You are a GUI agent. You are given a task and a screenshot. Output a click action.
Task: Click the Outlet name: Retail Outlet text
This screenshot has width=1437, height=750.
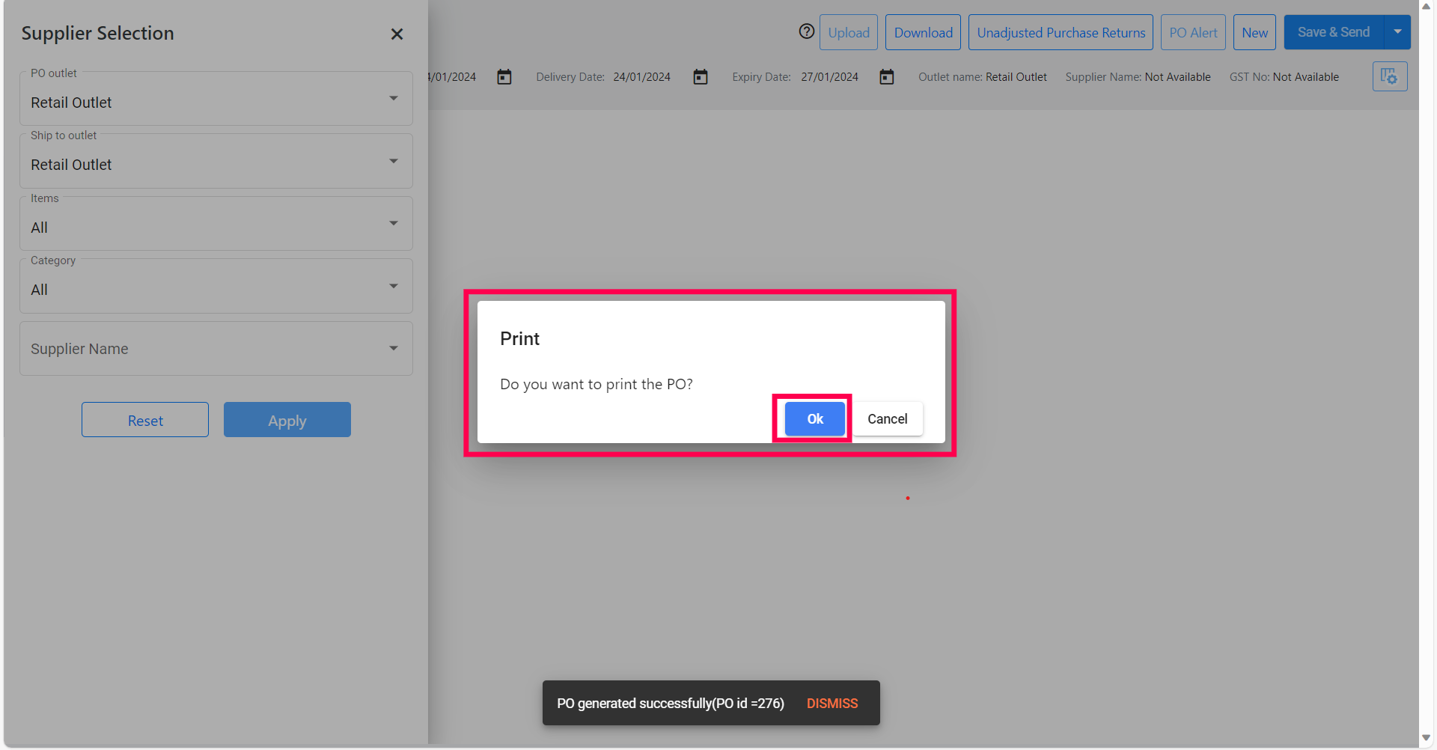(983, 77)
